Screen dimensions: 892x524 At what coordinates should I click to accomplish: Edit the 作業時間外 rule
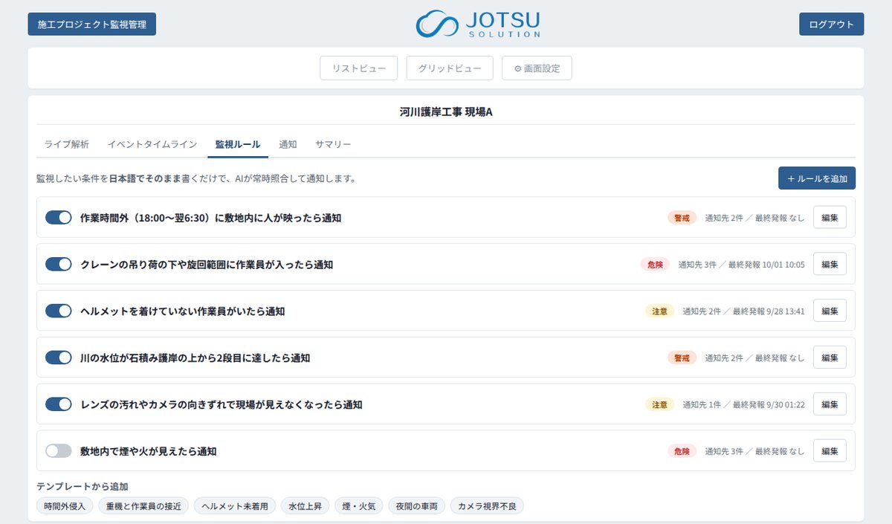pos(830,218)
